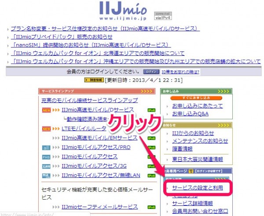Open 充実のモバイル接続サービスラインアップ link
The height and width of the screenshot is (216, 264).
(x=90, y=100)
